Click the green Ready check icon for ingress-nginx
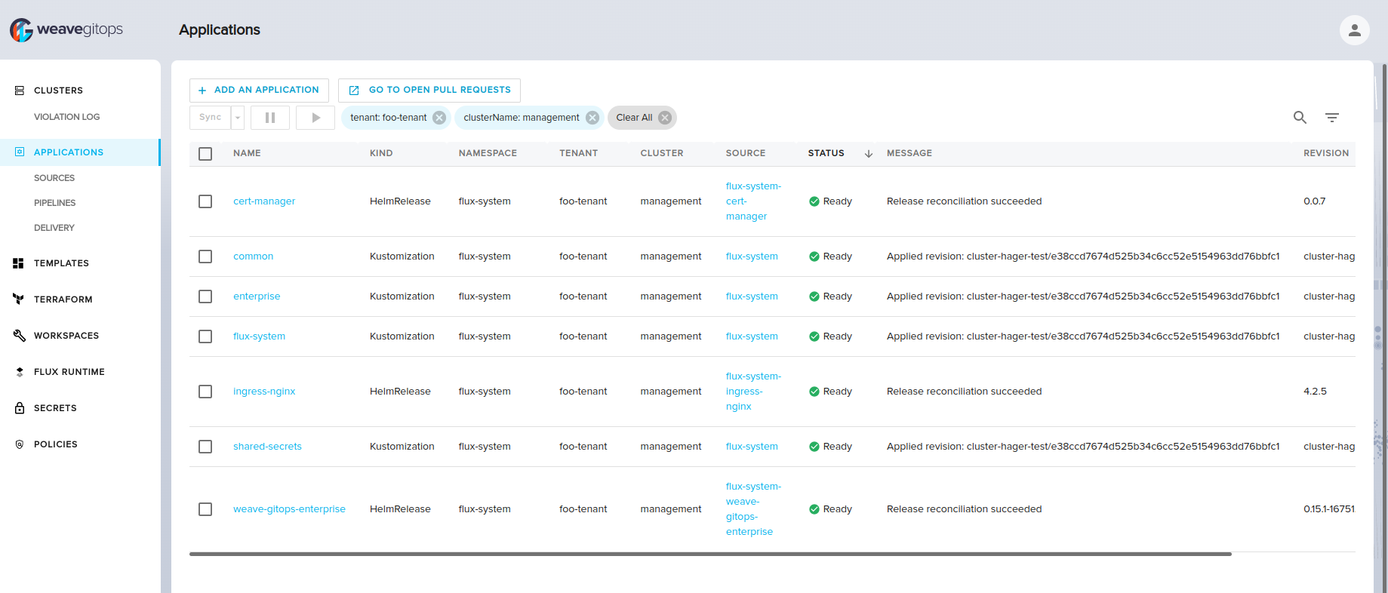1388x593 pixels. point(814,392)
